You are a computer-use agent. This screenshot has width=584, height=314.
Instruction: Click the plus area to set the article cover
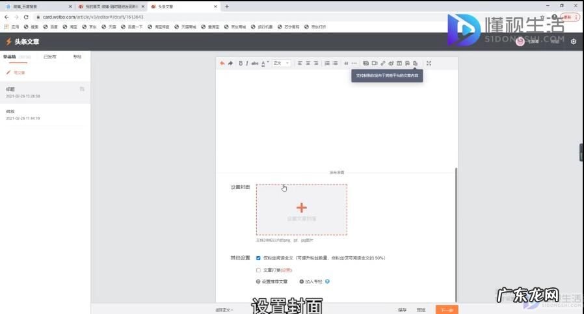tap(302, 209)
